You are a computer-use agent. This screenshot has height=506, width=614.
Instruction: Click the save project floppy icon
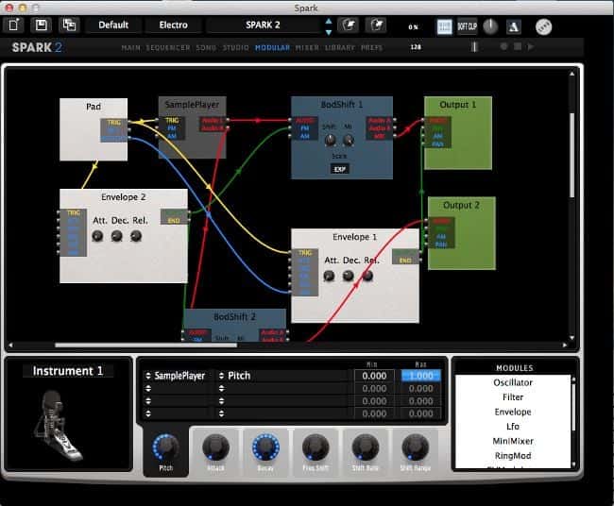(x=42, y=25)
